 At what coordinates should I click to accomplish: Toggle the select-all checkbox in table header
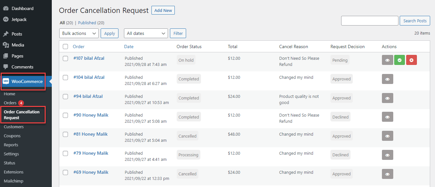click(x=65, y=47)
